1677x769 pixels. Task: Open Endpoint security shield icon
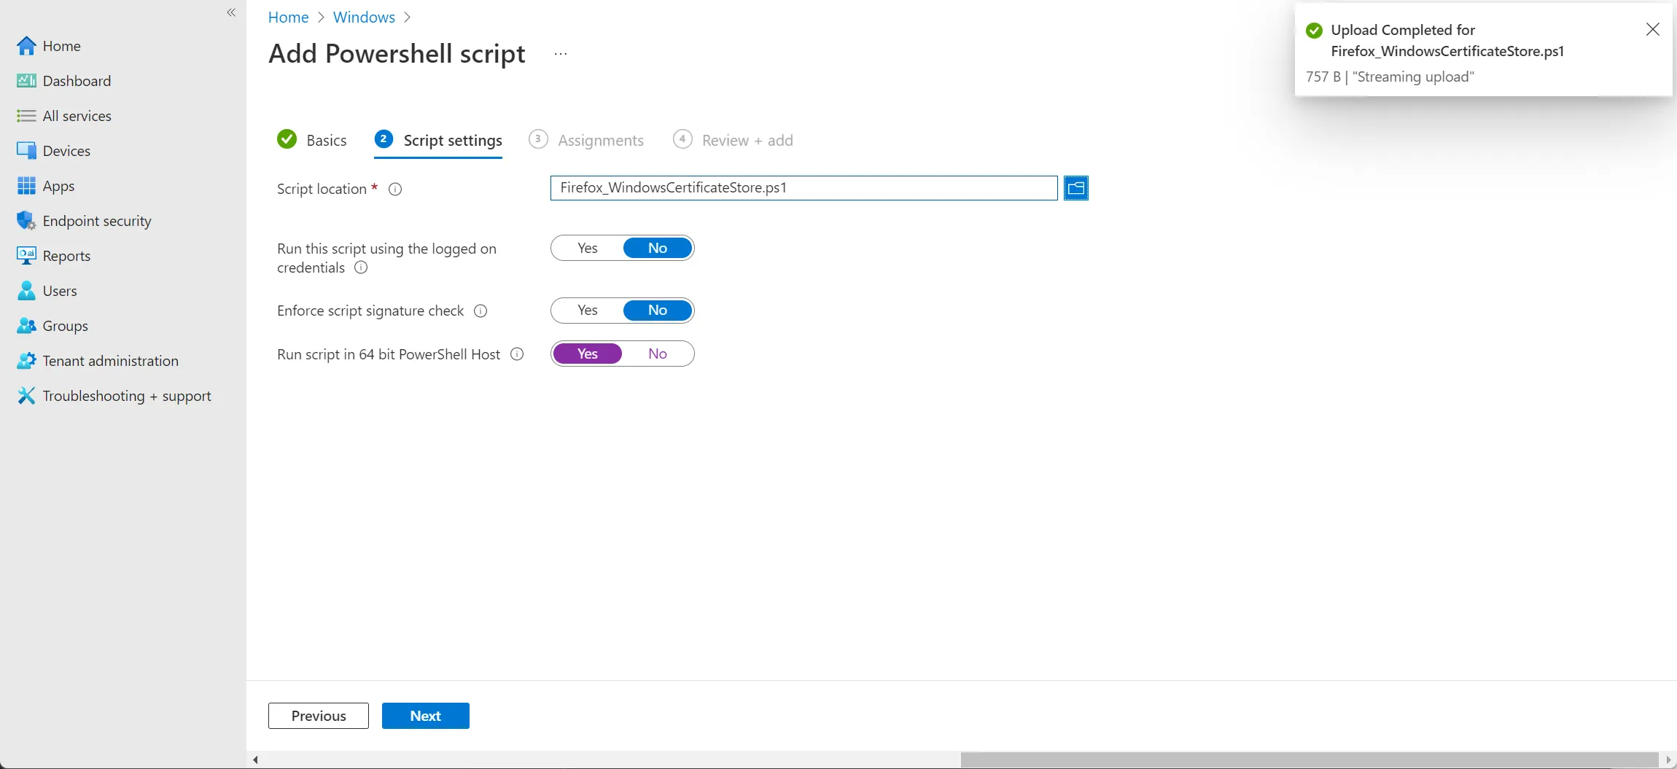click(26, 221)
